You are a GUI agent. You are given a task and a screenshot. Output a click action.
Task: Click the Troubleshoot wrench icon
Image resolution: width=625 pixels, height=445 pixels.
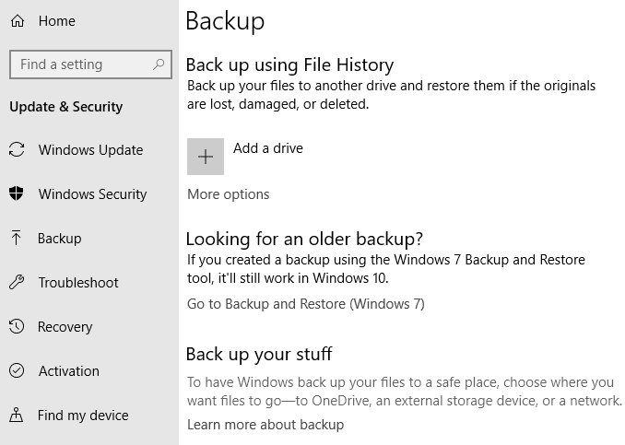point(17,282)
